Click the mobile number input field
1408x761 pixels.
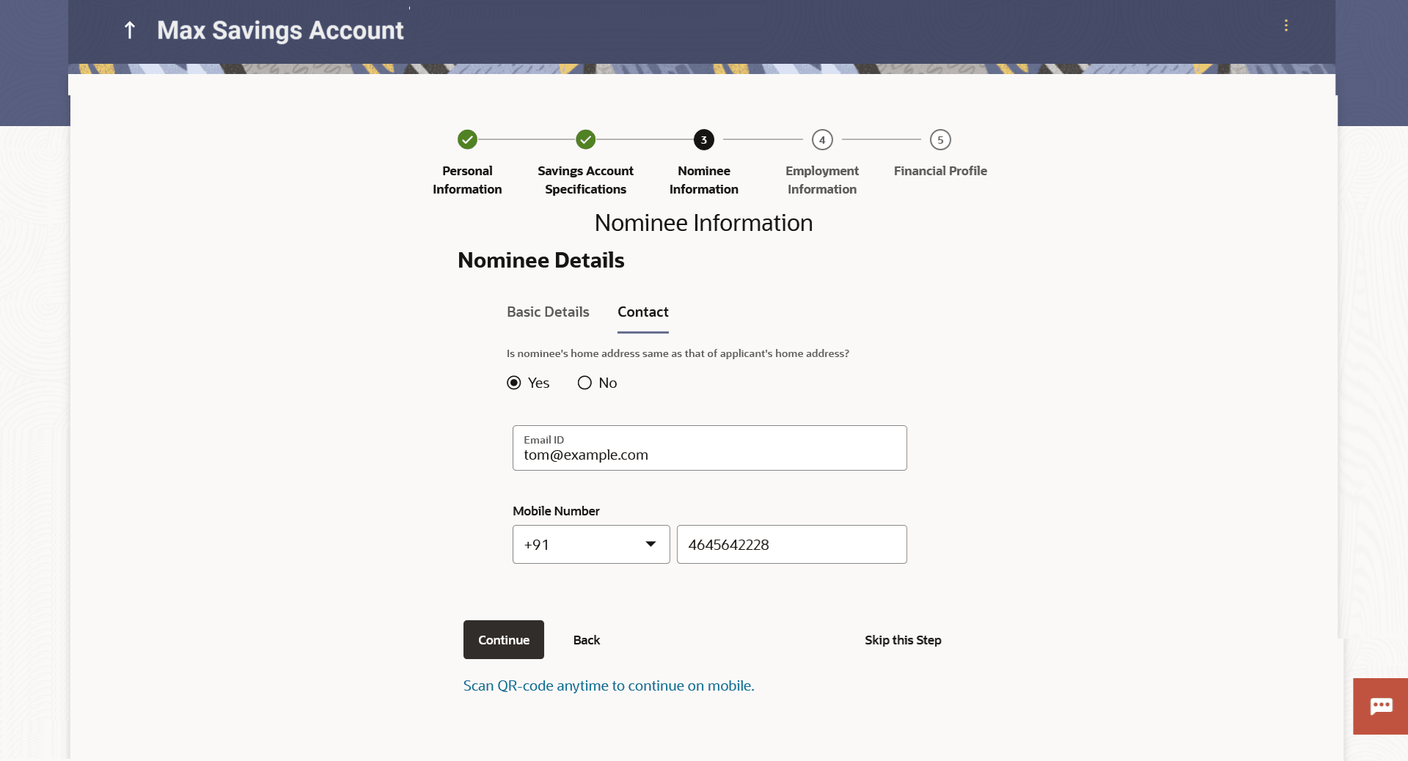(x=791, y=545)
